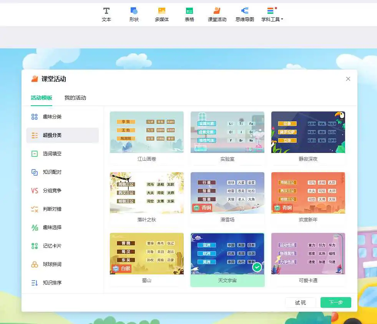Pick the 蜀山 template thumbnail
Viewport: 377px width, 324px height.
click(x=147, y=254)
